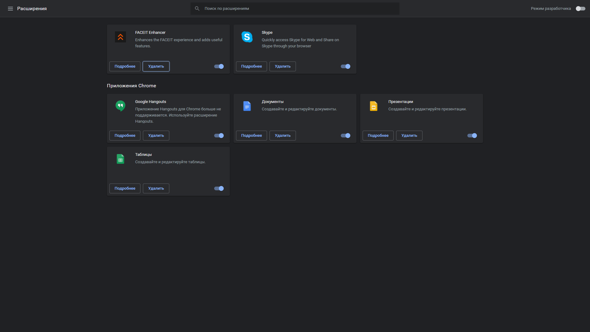Toggle off the Таблицы app

219,188
